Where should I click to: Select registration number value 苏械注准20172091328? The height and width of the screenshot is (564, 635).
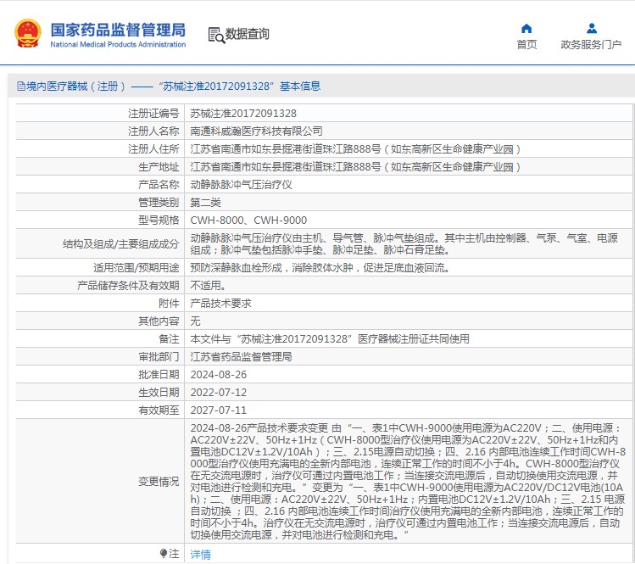coord(242,113)
